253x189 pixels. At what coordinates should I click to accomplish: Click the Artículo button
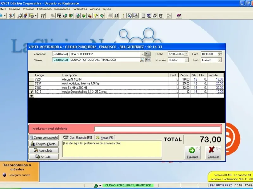(44, 157)
